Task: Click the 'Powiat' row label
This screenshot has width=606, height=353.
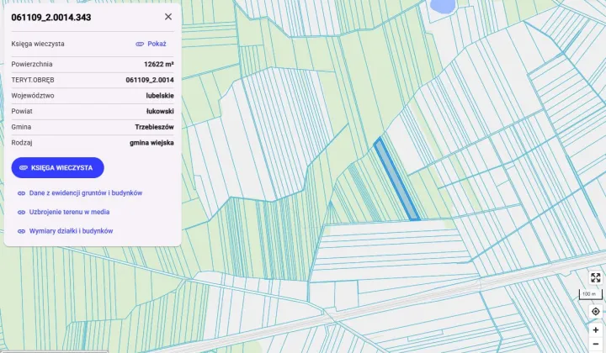Action: click(22, 111)
